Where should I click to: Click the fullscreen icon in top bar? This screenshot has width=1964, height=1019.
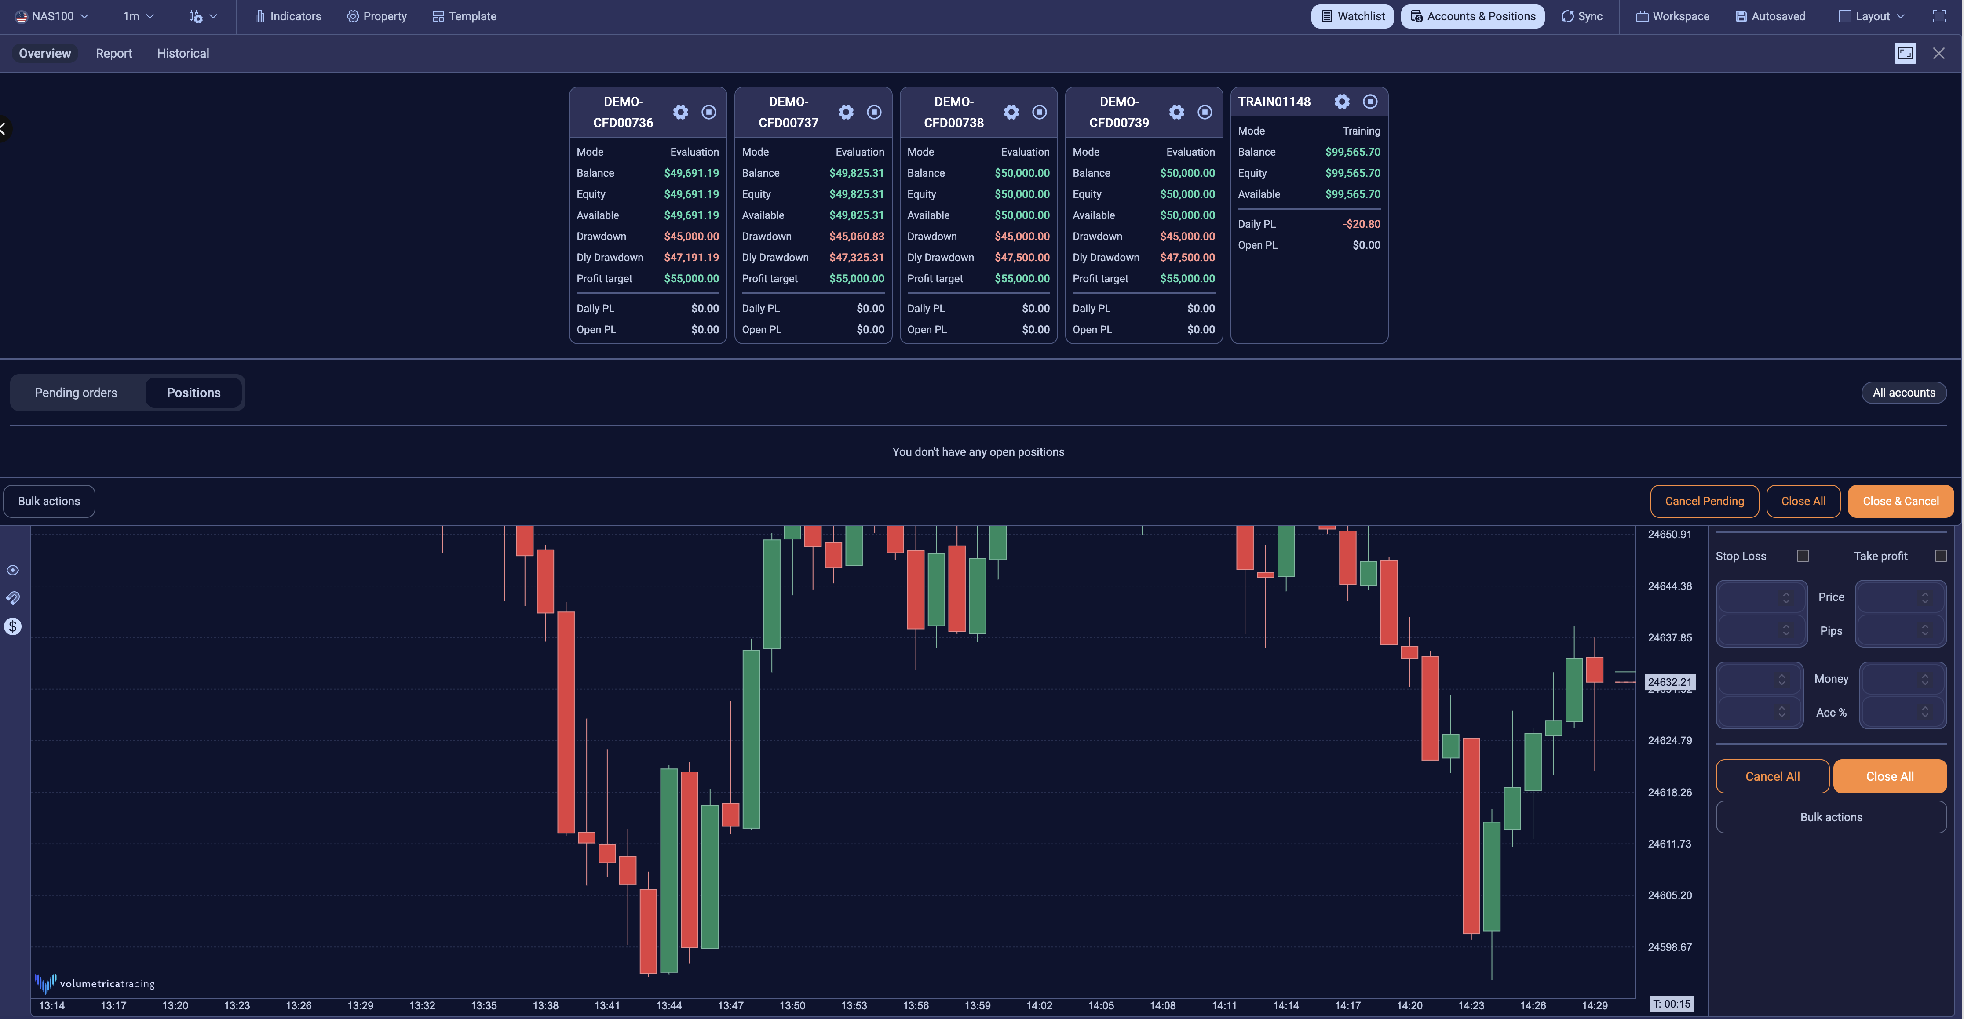[1939, 16]
